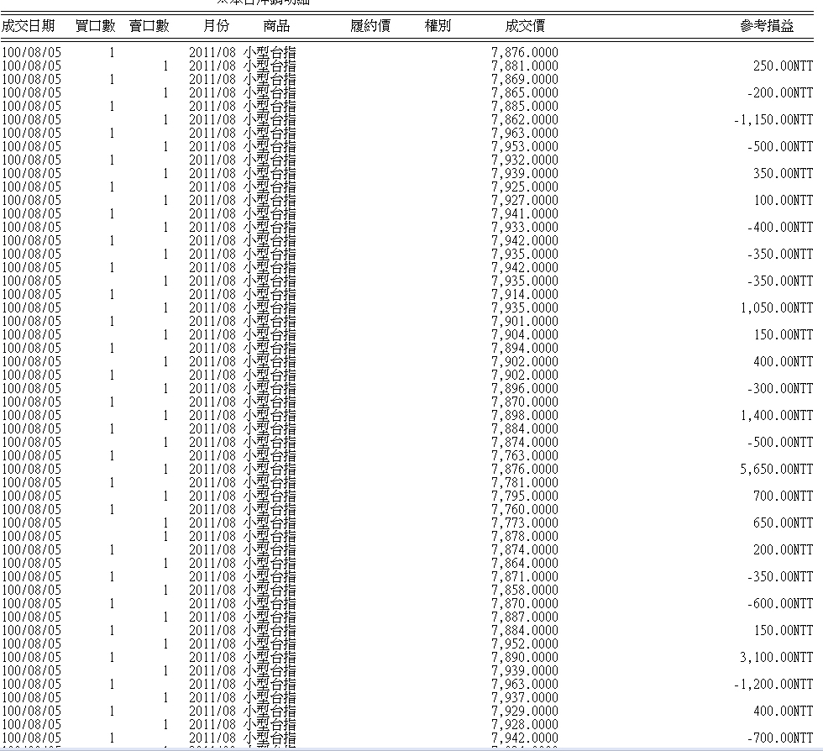Select the price cell 7,894.0000
The width and height of the screenshot is (823, 751).
click(x=525, y=349)
